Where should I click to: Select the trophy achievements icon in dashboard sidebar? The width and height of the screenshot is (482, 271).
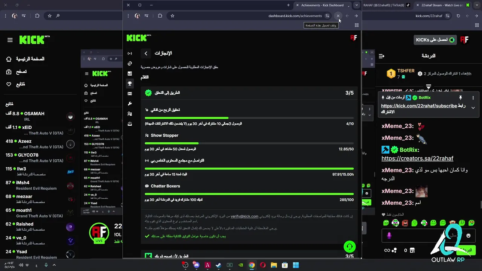(x=130, y=84)
